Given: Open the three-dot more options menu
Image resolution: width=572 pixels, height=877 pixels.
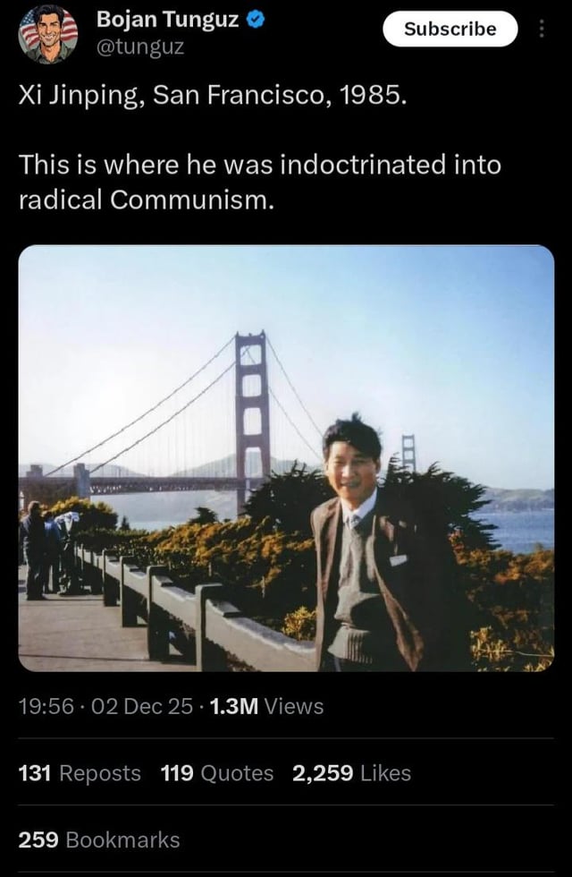Looking at the screenshot, I should point(541,29).
